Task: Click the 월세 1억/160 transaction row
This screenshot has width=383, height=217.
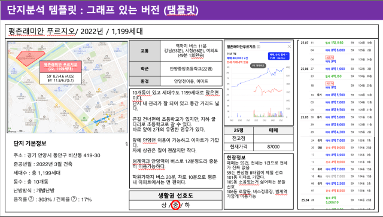Action: (x=336, y=42)
